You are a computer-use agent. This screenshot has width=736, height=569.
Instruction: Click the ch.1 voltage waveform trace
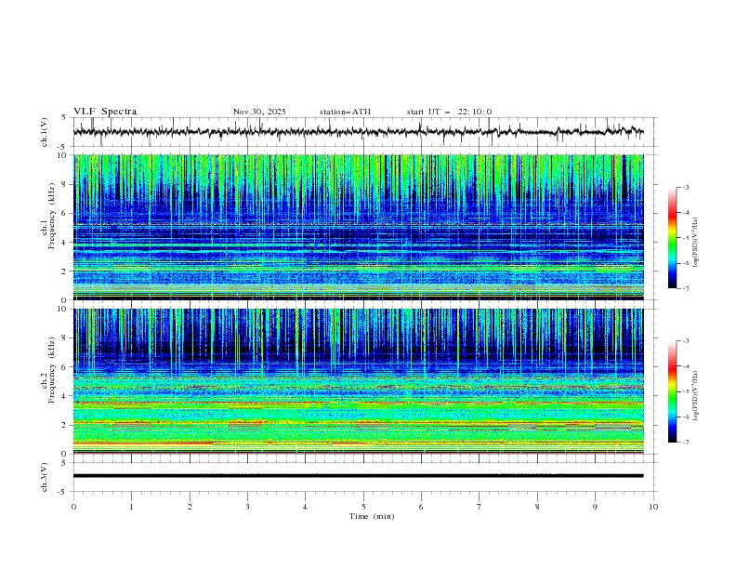[358, 132]
